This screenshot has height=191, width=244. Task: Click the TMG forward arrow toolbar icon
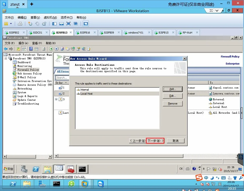coord(11,49)
